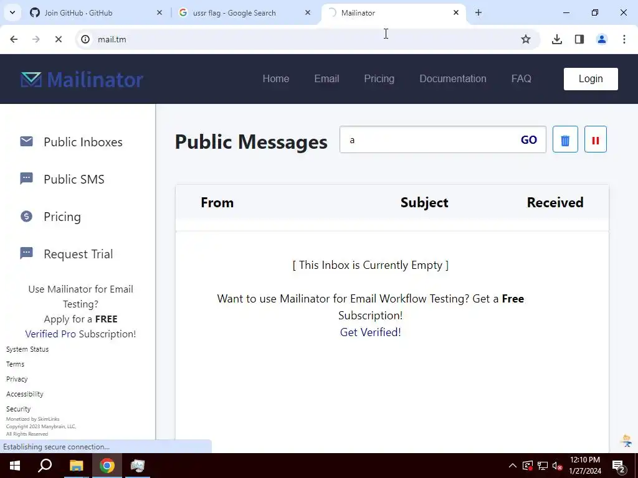Open the Documentation nav item
638x478 pixels.
tap(452, 79)
